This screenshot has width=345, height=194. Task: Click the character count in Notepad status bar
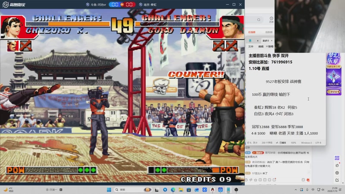point(267,143)
